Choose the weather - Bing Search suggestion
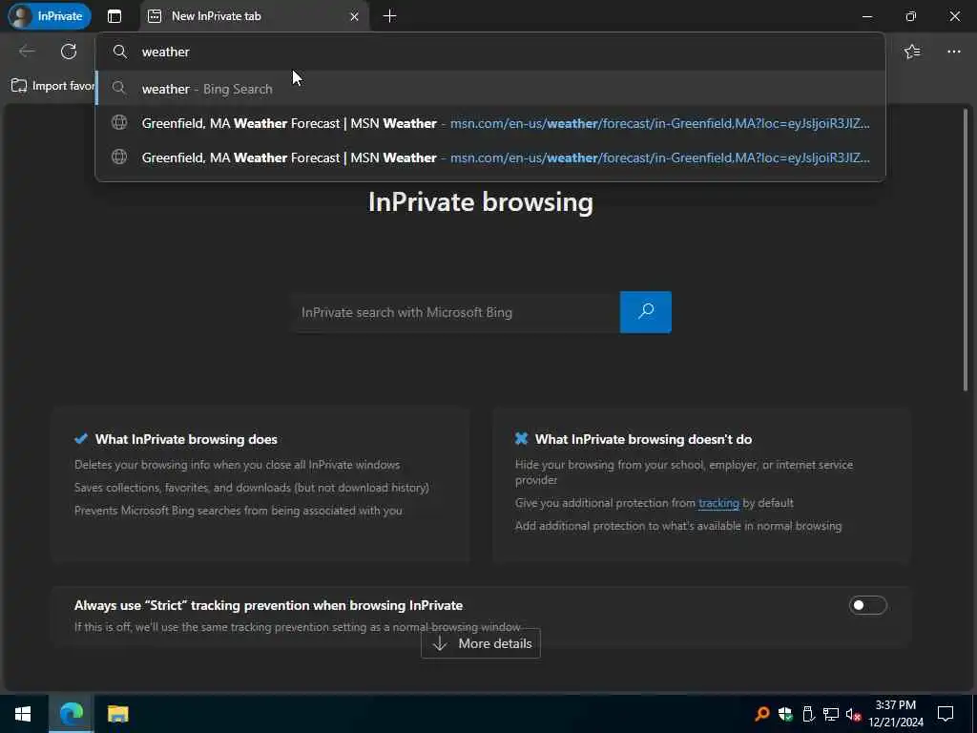The width and height of the screenshot is (977, 733). [490, 89]
